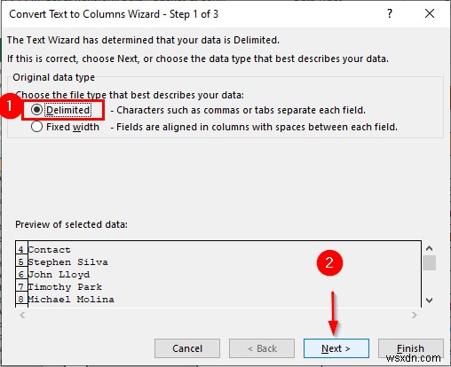
Task: Click the < Back button
Action: 262,348
